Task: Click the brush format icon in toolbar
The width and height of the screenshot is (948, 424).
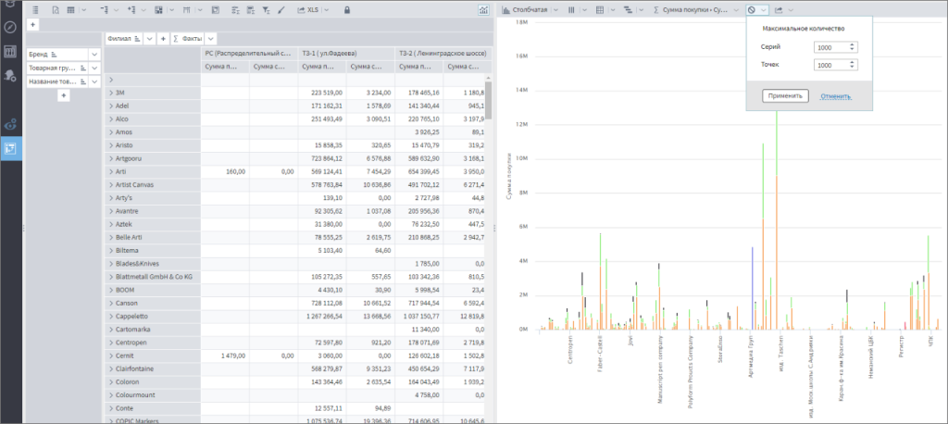Action: coord(281,9)
